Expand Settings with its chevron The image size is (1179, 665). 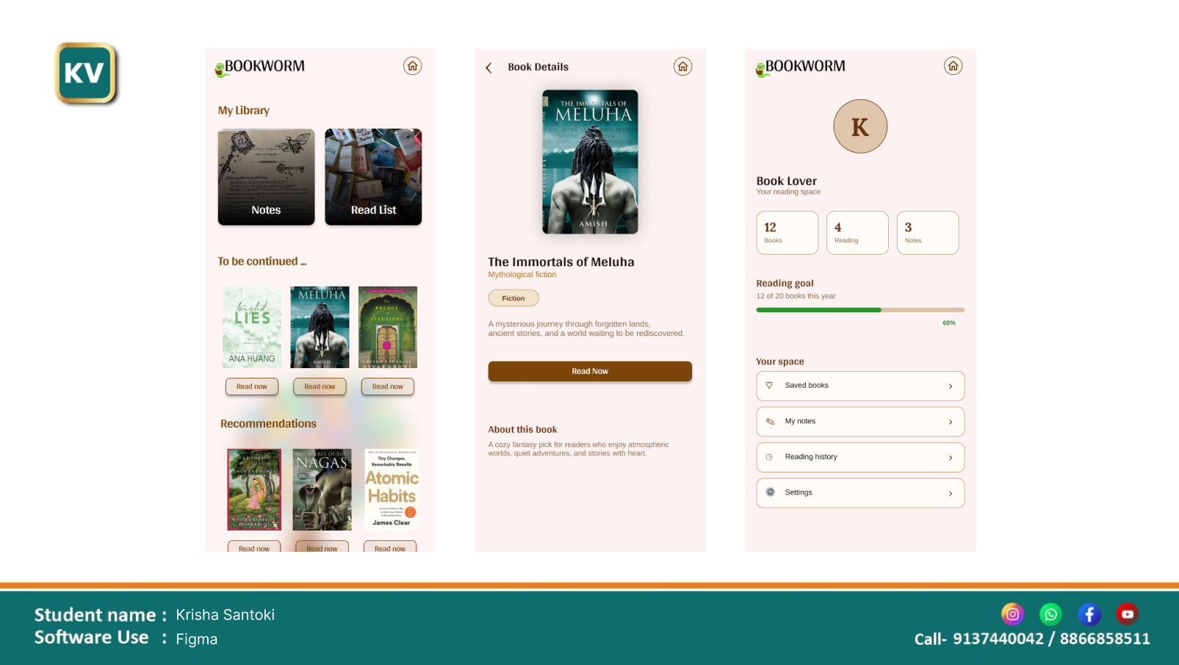[x=951, y=493]
